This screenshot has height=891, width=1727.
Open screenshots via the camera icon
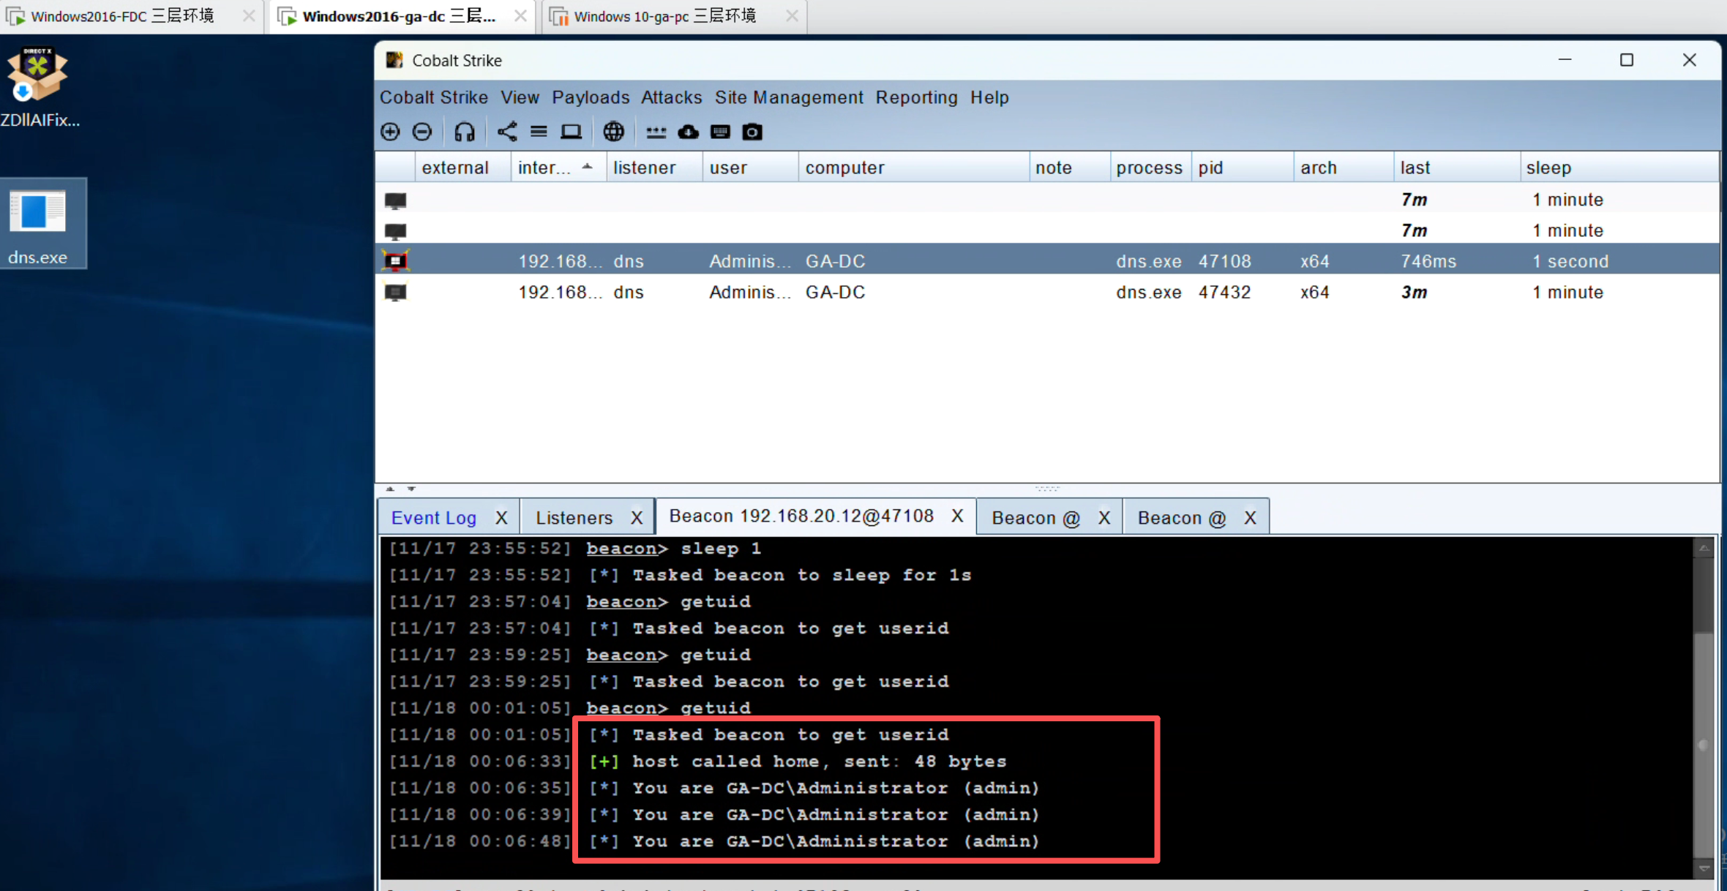point(752,132)
